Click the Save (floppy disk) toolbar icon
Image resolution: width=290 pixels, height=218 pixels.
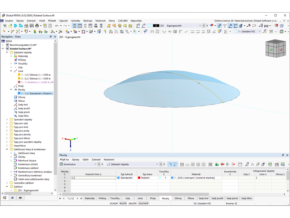[x=32, y=26]
